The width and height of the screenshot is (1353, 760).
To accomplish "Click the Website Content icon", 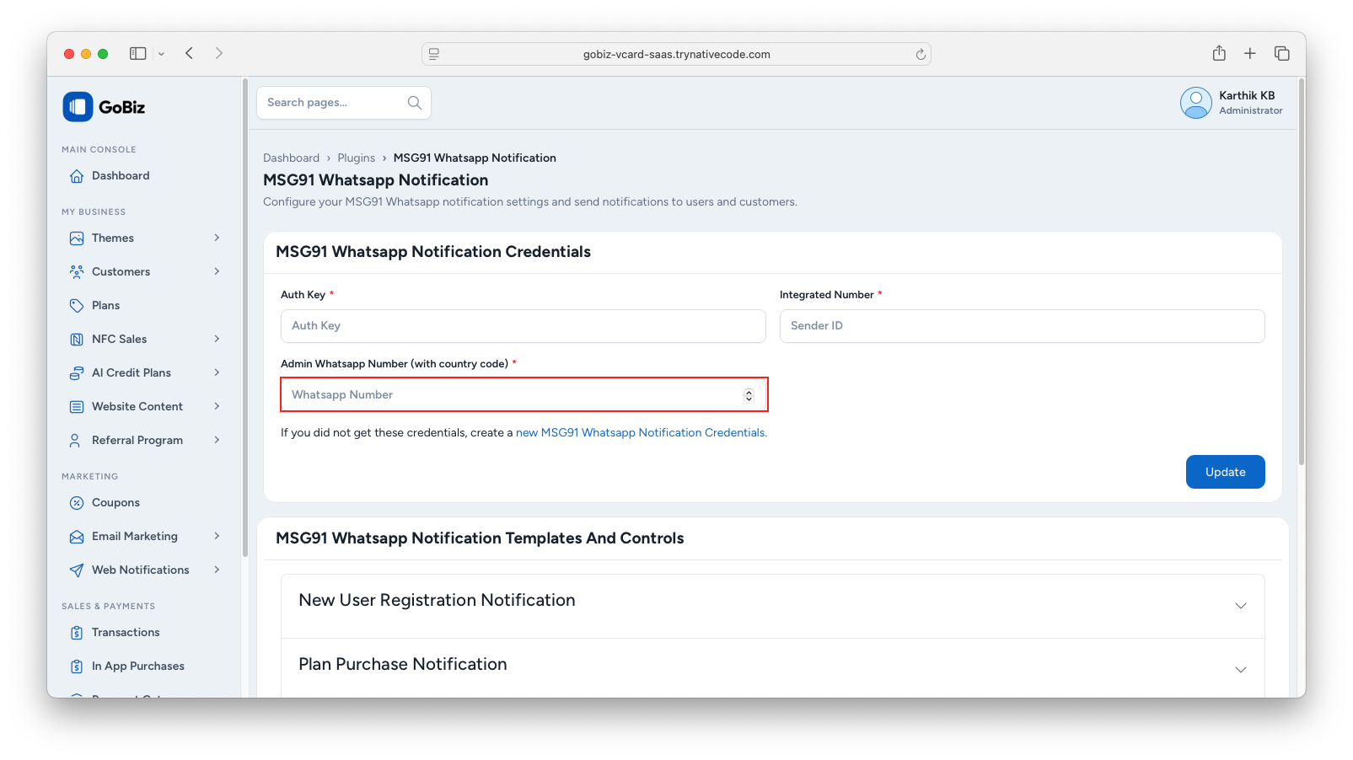I will point(77,407).
